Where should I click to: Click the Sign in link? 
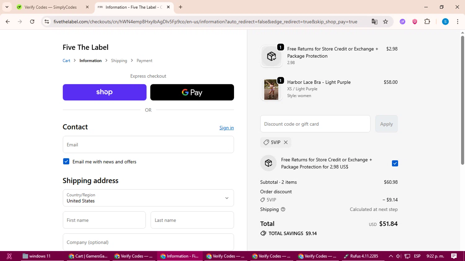pyautogui.click(x=227, y=128)
